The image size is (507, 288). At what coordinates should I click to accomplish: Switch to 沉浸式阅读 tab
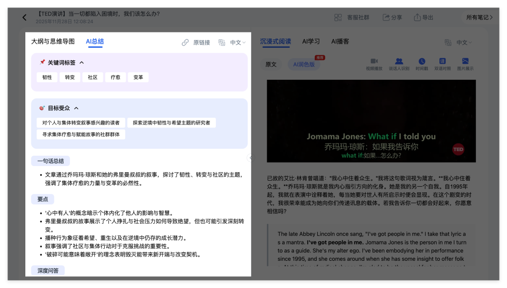coord(276,41)
